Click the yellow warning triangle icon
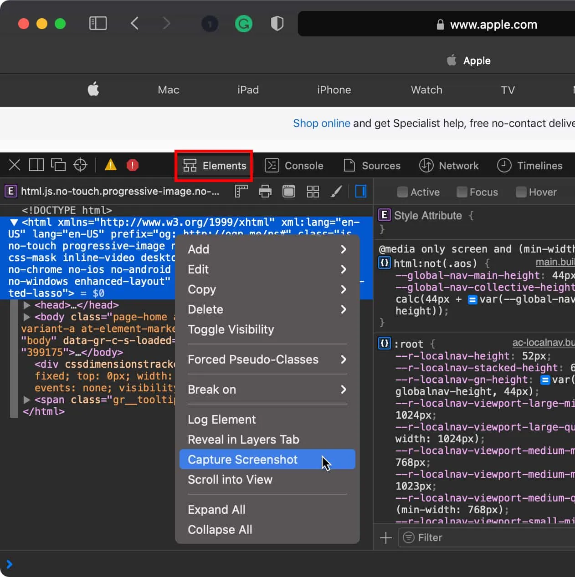 [110, 165]
